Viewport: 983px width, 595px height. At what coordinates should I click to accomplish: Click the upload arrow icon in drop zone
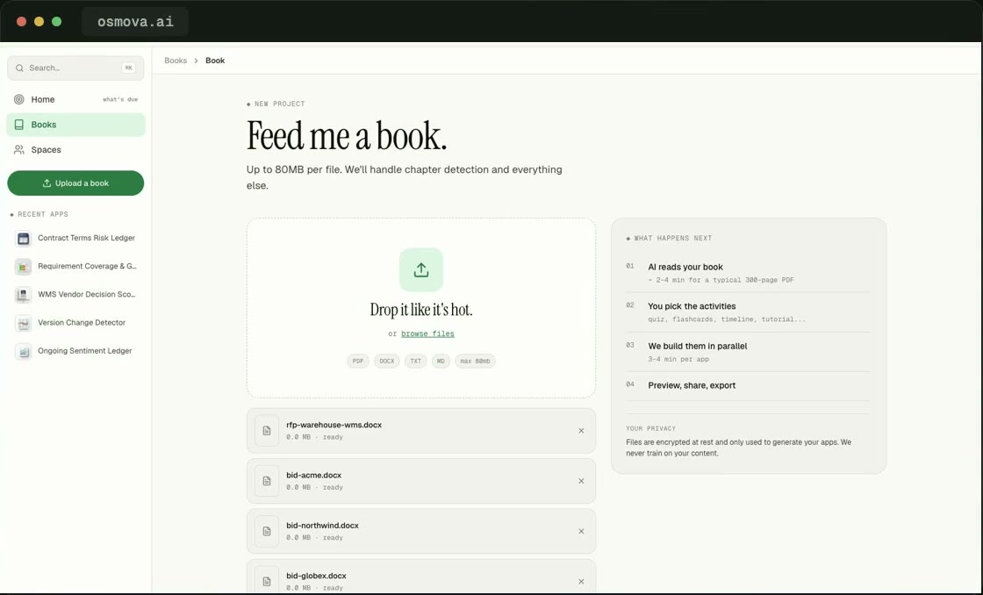point(421,269)
